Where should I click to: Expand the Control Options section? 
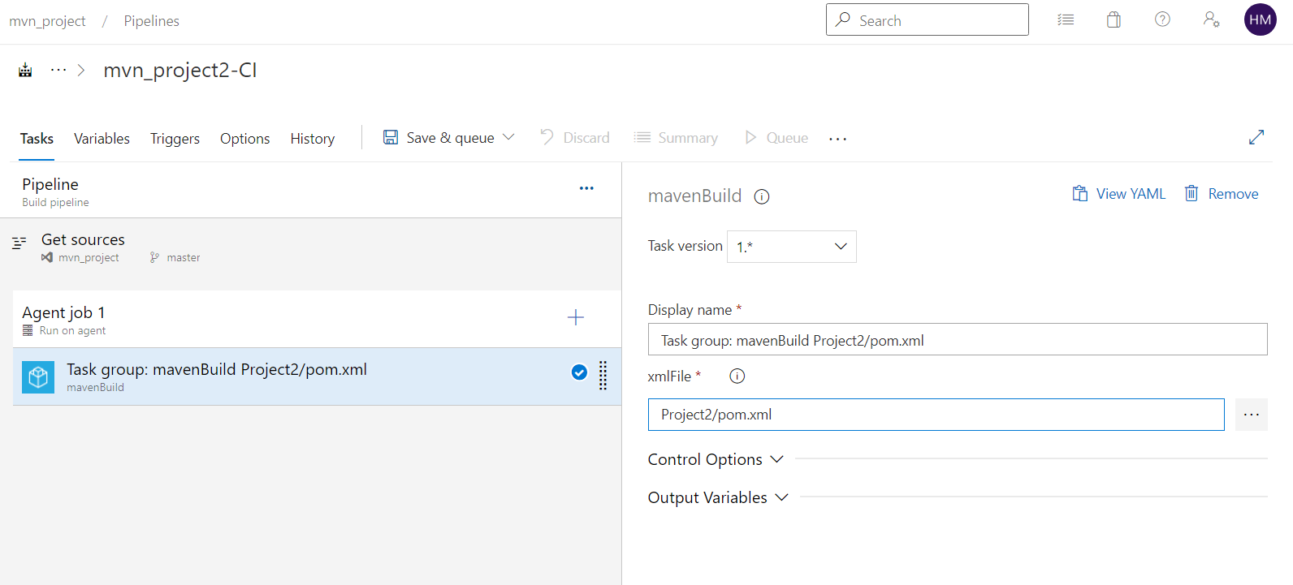pyautogui.click(x=716, y=459)
